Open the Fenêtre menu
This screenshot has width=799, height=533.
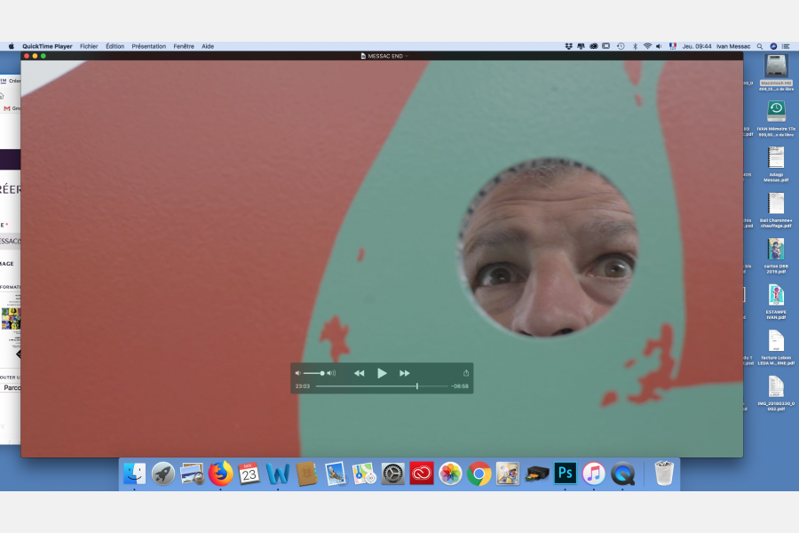point(184,46)
